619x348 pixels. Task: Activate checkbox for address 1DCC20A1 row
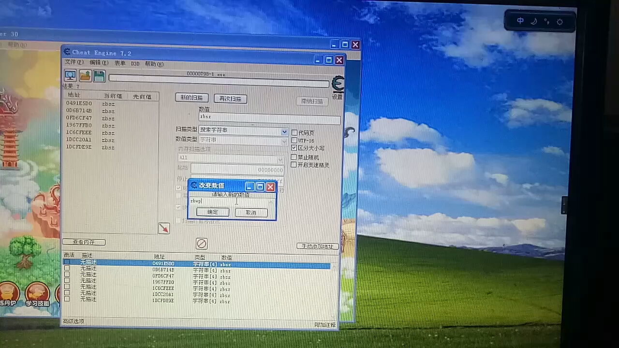click(x=67, y=293)
